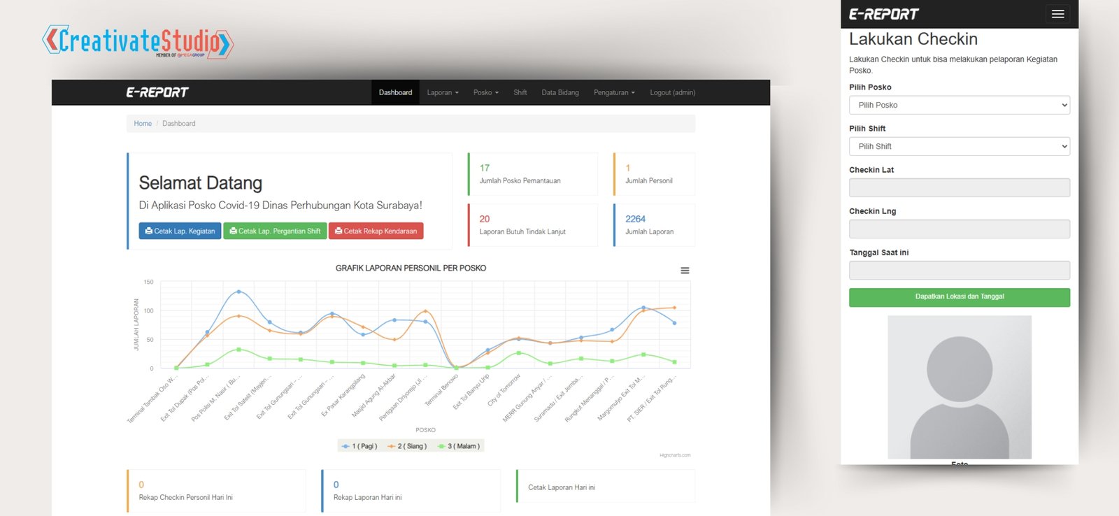Screen dimensions: 1119x516
Task: Open the Posko navbar dropdown
Action: point(485,92)
